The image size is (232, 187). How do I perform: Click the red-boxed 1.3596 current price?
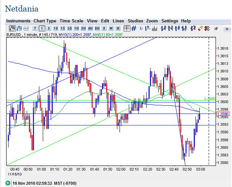223,114
